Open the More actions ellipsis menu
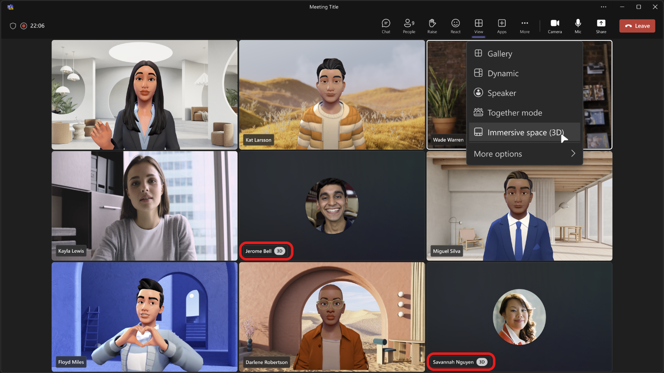Screen dimensions: 664x373 tap(524, 26)
